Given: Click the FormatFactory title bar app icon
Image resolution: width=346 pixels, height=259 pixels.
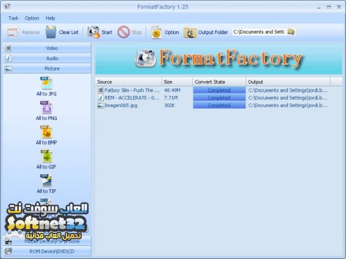Looking at the screenshot, I should [x=7, y=6].
